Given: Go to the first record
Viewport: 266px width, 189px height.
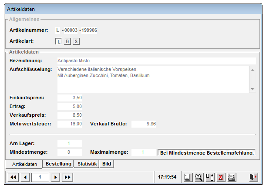Looking at the screenshot, I should coord(13,177).
